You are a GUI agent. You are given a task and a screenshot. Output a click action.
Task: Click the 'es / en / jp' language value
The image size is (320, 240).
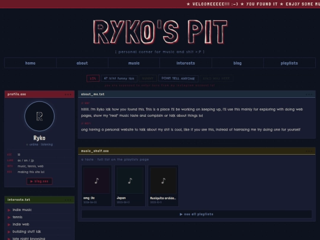tap(25, 161)
